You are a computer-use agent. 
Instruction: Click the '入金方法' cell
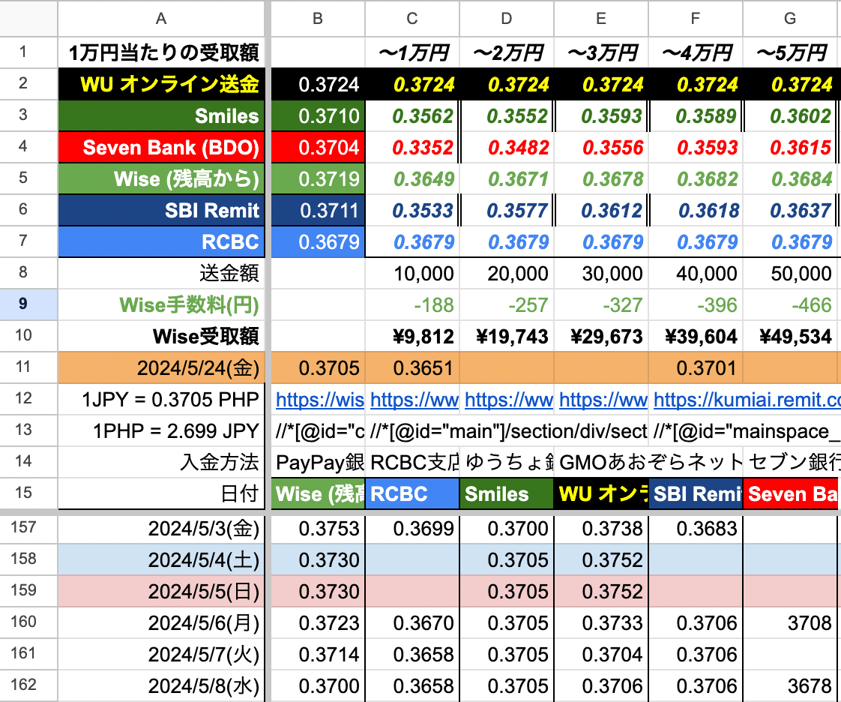pos(161,462)
